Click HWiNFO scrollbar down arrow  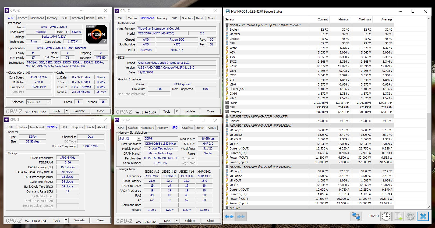pos(429,207)
